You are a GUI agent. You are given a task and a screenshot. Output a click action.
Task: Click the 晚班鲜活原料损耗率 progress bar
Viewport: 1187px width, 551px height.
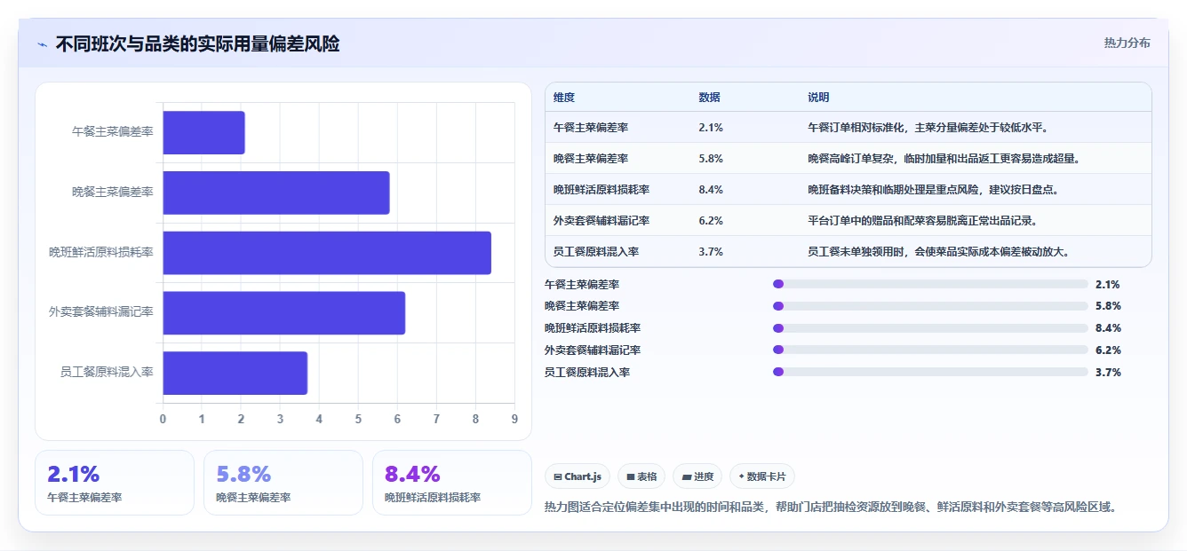[930, 328]
